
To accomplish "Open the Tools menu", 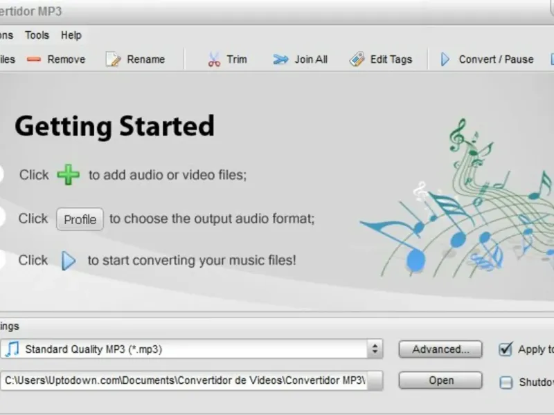I will pyautogui.click(x=37, y=35).
